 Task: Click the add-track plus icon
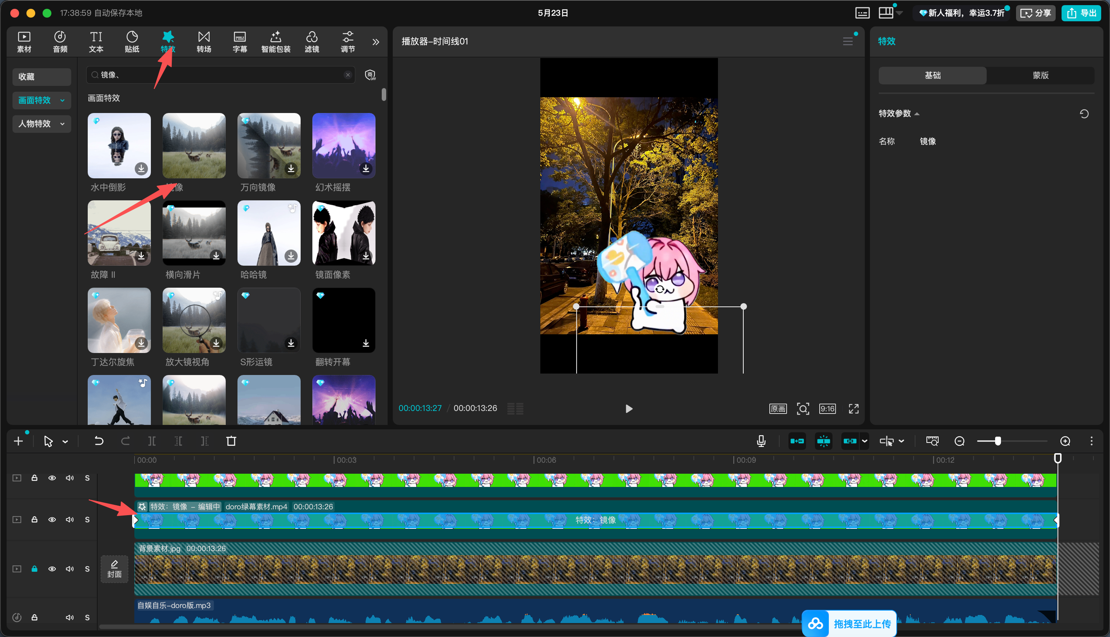[x=18, y=441]
